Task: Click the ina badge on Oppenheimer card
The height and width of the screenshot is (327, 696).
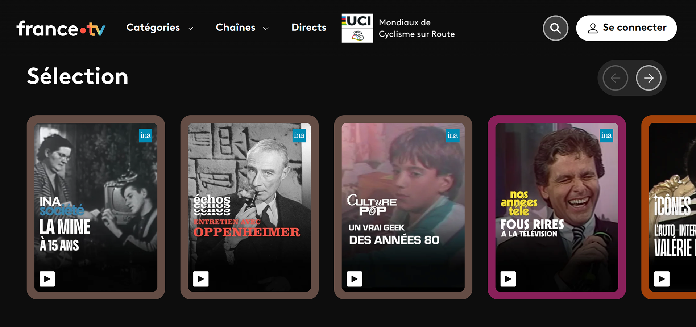Action: [x=299, y=135]
